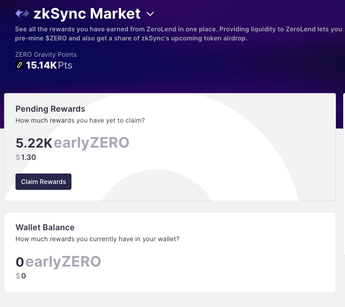Click the ZERO Gravity Points label
This screenshot has height=307, width=345.
(46, 54)
